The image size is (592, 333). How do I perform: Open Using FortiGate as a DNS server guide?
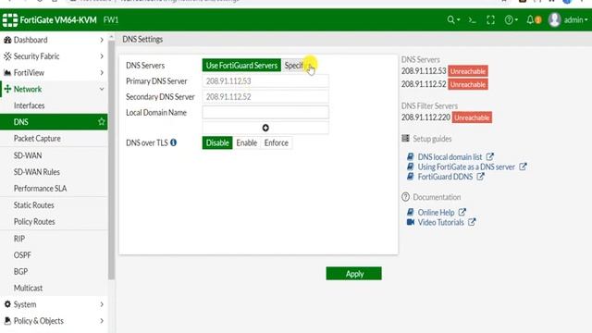click(x=466, y=166)
